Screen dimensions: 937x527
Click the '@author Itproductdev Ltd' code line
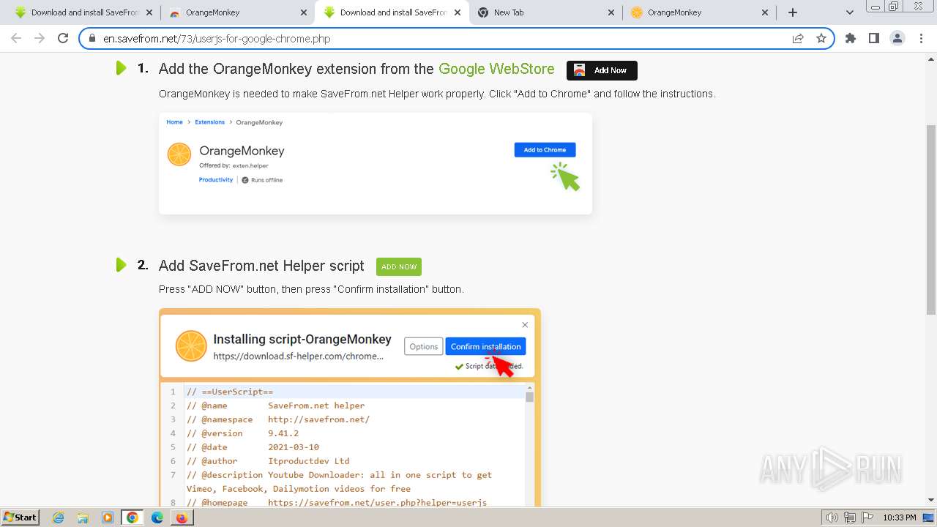click(x=268, y=461)
